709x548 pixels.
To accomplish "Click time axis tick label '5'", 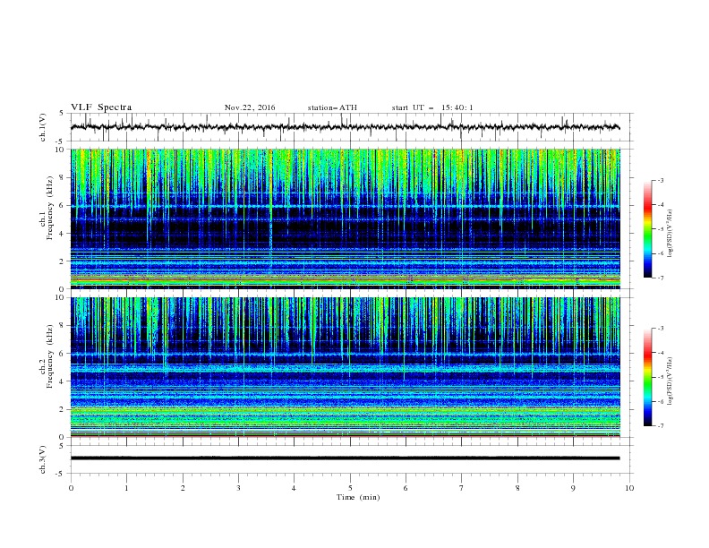I will click(x=350, y=488).
